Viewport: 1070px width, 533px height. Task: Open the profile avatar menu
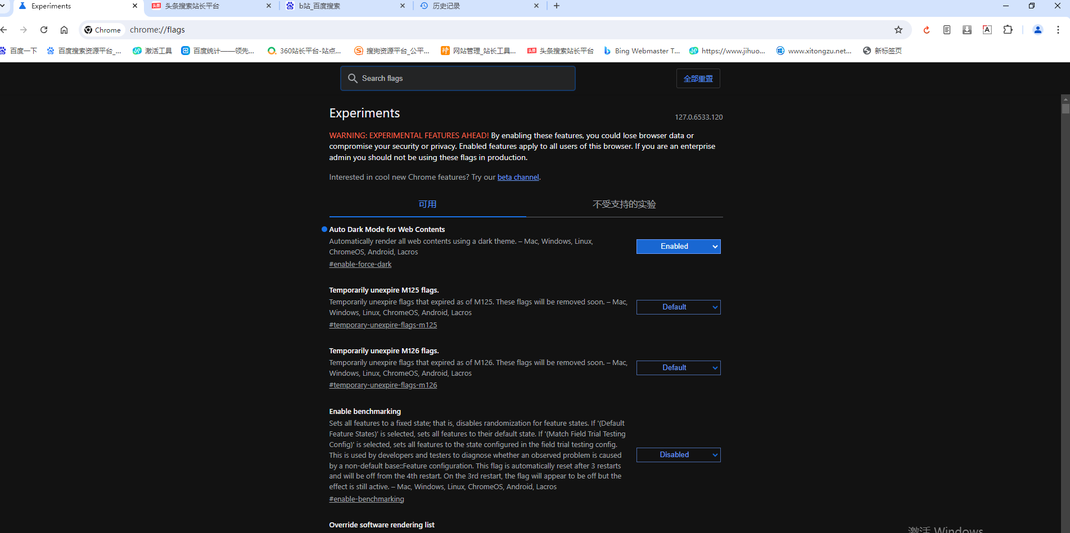(1038, 30)
